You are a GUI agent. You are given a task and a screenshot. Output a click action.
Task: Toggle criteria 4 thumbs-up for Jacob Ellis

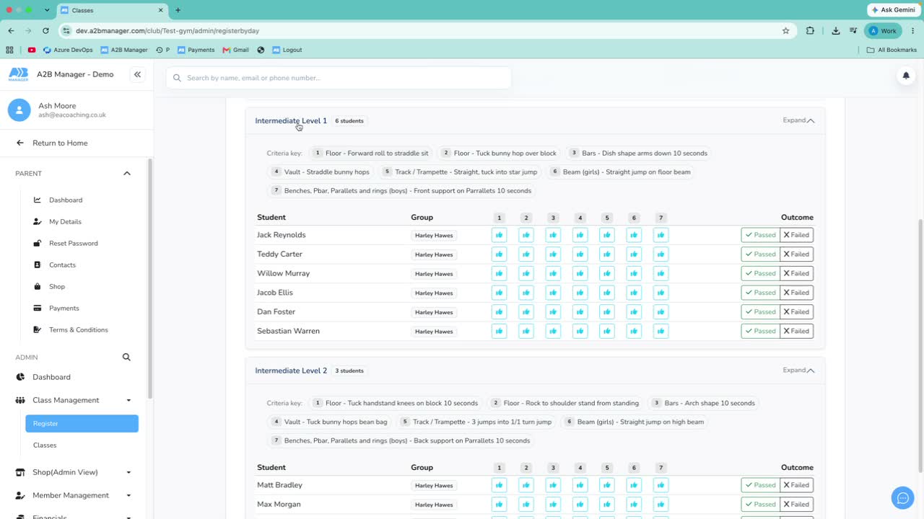click(580, 293)
